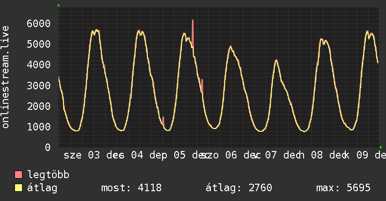Click the '04' date label on x-axis
The image size is (386, 201).
pos(137,155)
